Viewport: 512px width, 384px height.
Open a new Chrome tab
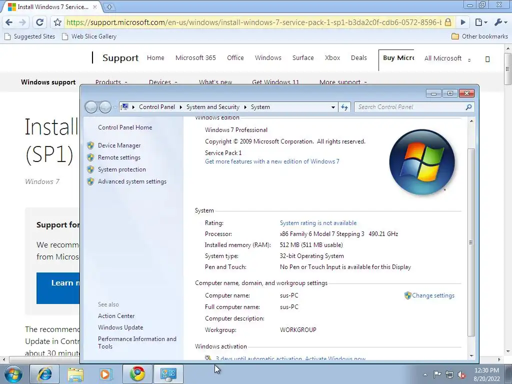[109, 7]
